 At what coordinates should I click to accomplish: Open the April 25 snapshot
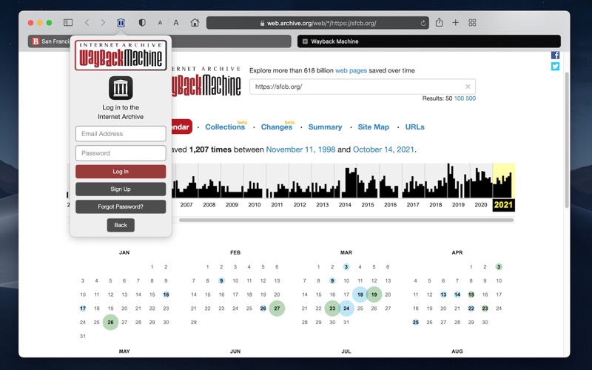[415, 323]
